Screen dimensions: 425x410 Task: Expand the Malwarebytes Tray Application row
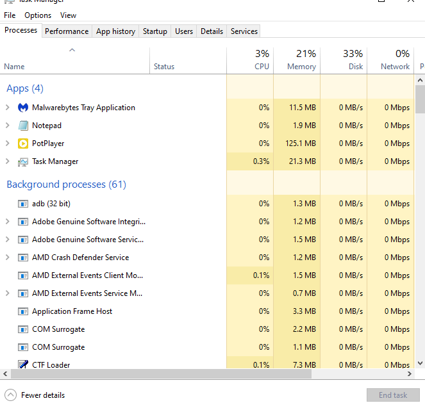pos(8,108)
